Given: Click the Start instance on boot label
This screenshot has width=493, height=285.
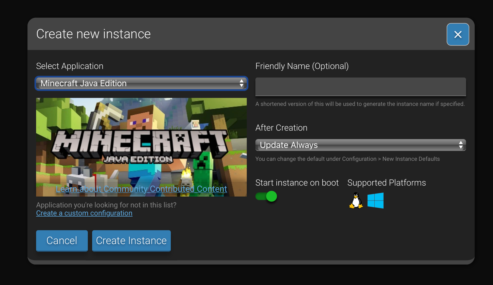Looking at the screenshot, I should [x=297, y=183].
